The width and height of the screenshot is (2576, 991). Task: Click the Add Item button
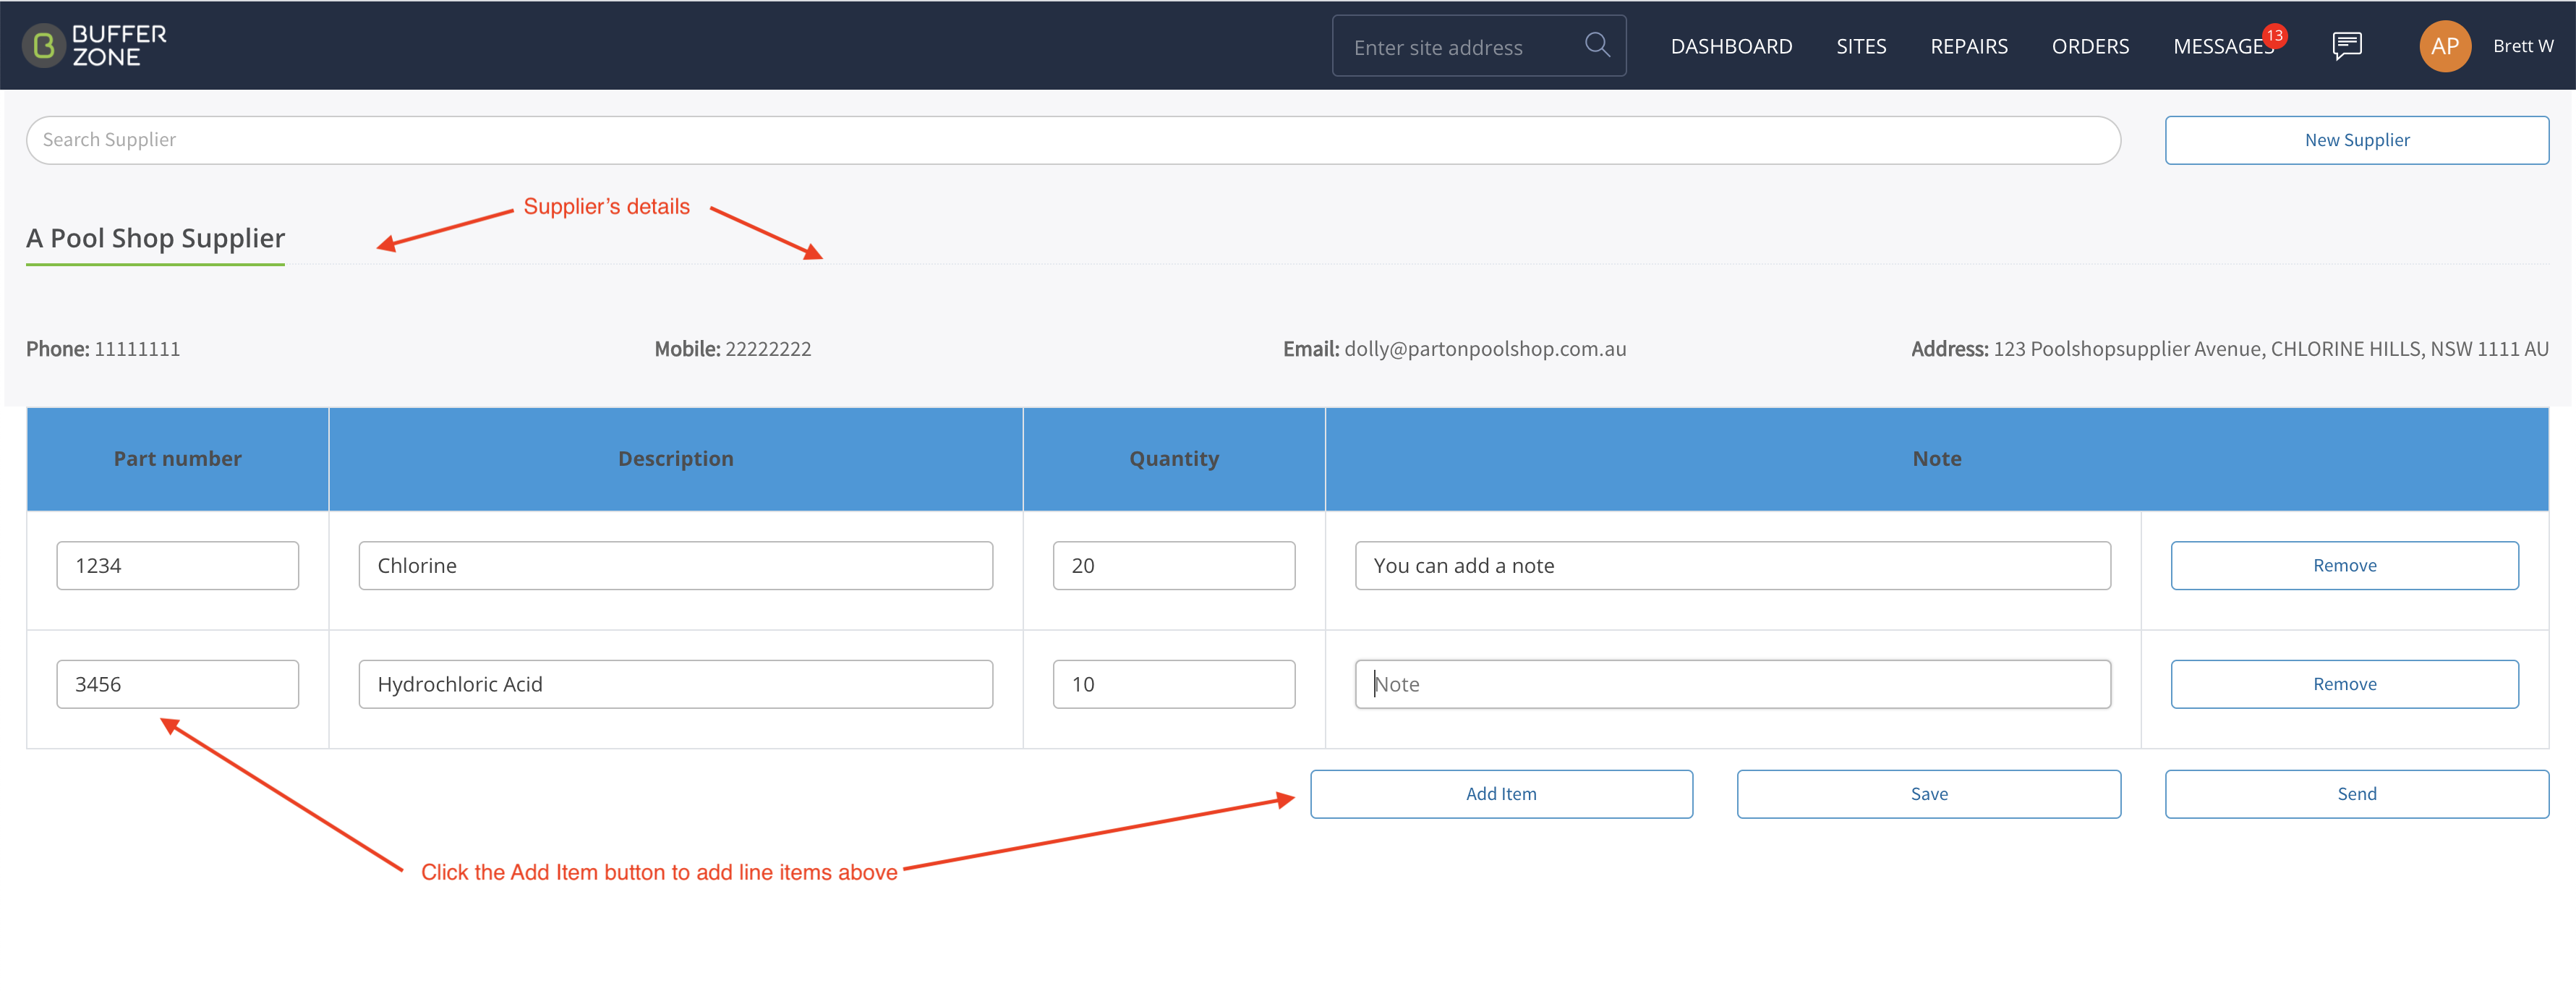pos(1501,794)
